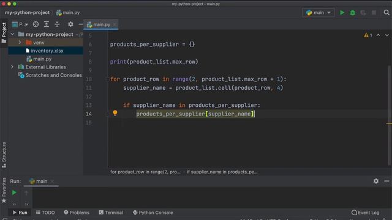Click the up arrow in the Run panel
This screenshot has width=392, height=220.
[26, 193]
